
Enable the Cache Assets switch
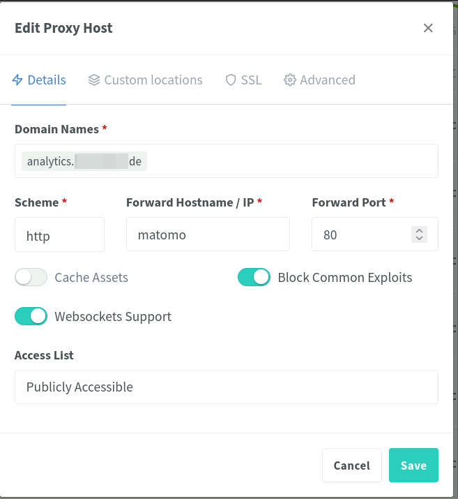(31, 277)
